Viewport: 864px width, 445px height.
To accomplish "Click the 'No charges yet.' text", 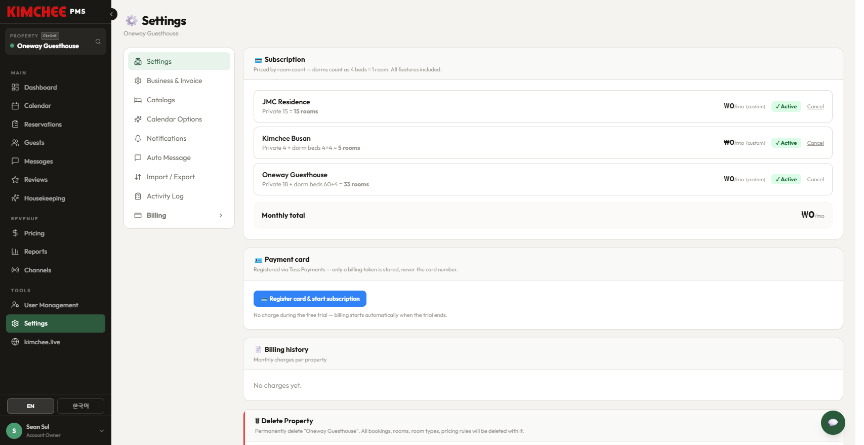I will pos(277,385).
